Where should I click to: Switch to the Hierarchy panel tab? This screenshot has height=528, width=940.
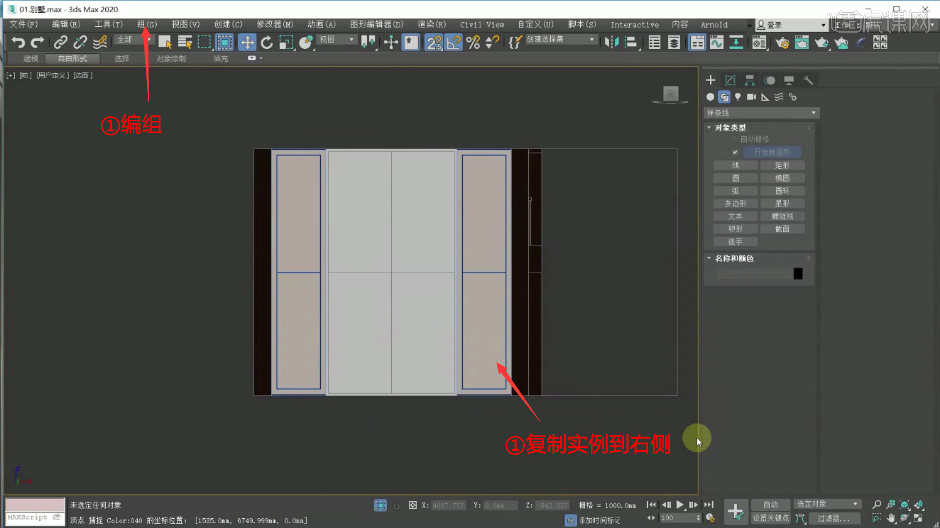point(750,80)
